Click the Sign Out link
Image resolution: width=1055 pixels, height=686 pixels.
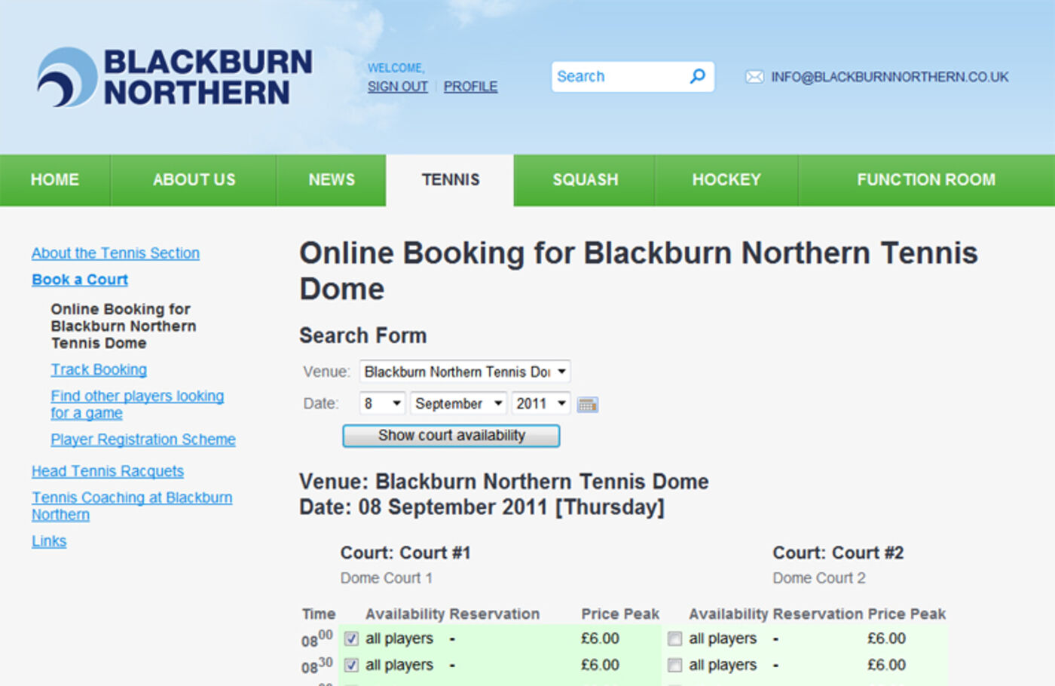pos(397,87)
